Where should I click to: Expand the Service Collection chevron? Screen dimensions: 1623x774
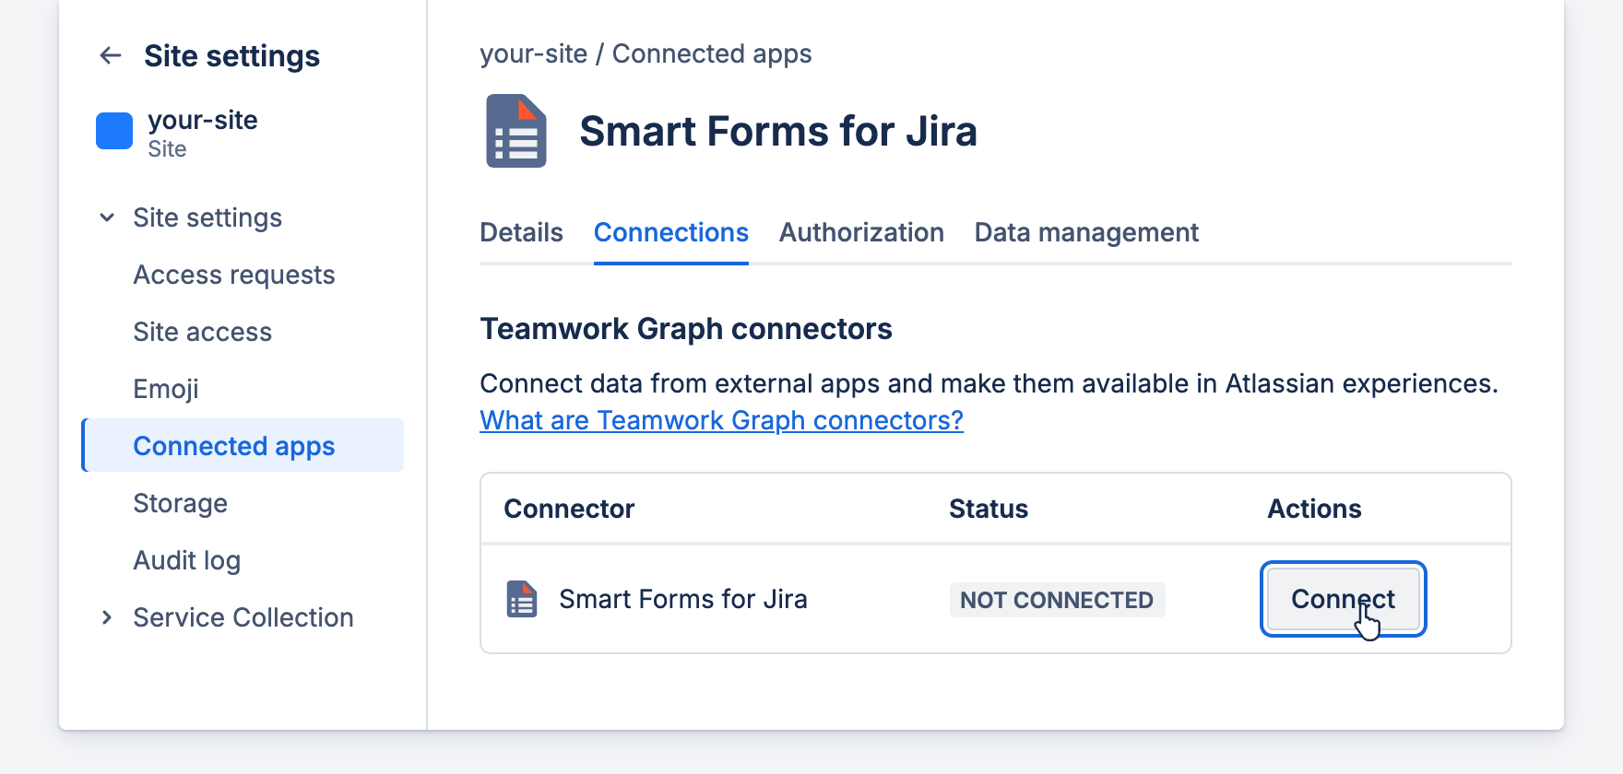[107, 617]
